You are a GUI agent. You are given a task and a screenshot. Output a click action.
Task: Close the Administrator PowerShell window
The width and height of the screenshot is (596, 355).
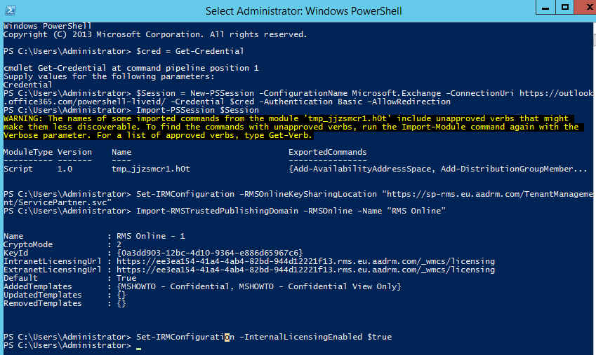pos(586,7)
